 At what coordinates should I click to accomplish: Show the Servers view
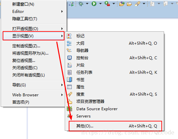tap(115, 116)
